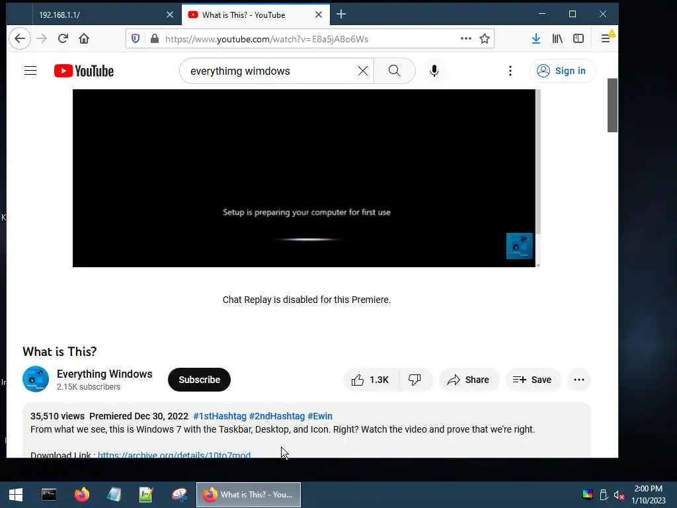Open the Firefox home page icon
The height and width of the screenshot is (508, 677).
tap(84, 39)
